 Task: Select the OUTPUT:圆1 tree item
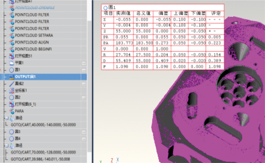click(25, 77)
